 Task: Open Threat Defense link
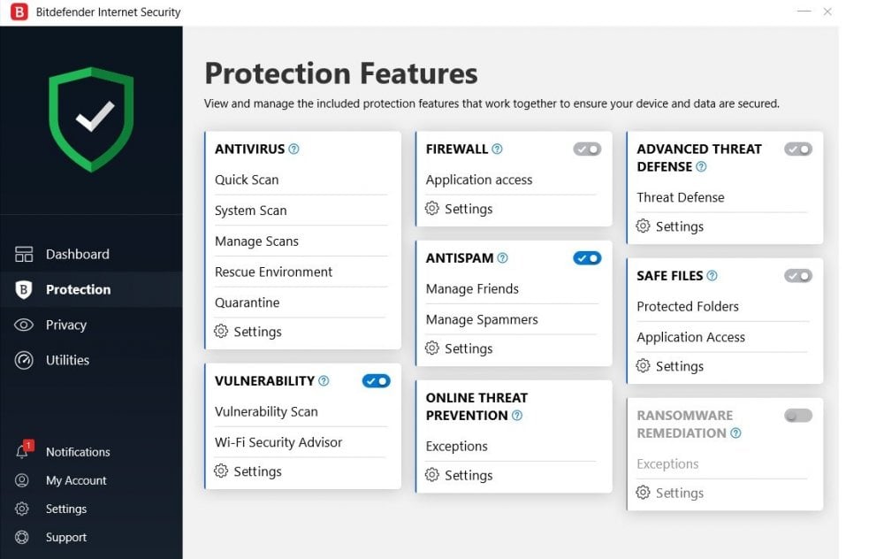pyautogui.click(x=680, y=197)
